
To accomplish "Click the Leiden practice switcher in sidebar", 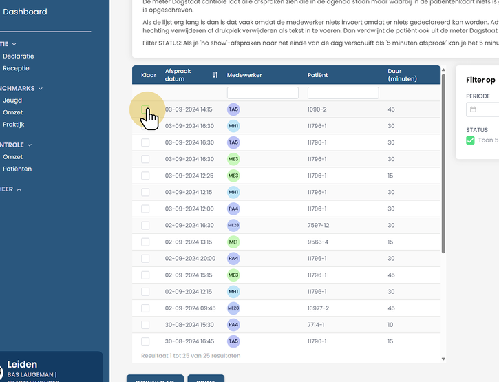I will (51, 367).
